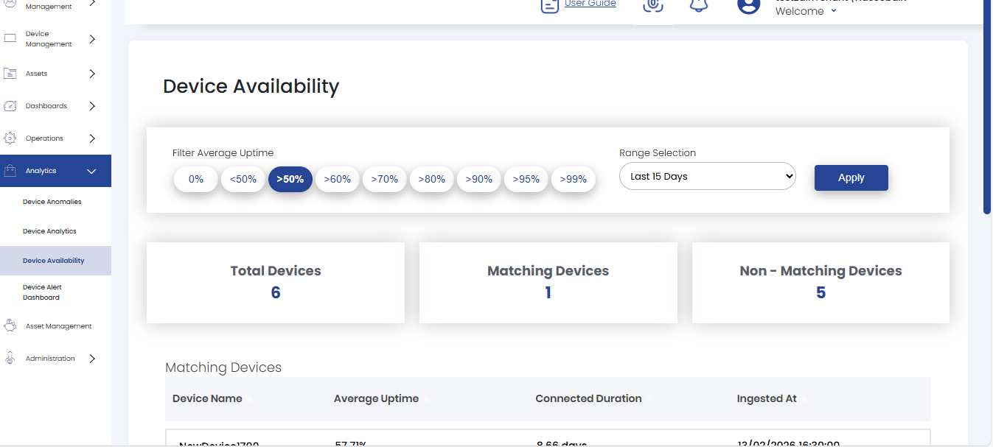993x447 pixels.
Task: Click the user profile avatar icon
Action: pyautogui.click(x=748, y=5)
